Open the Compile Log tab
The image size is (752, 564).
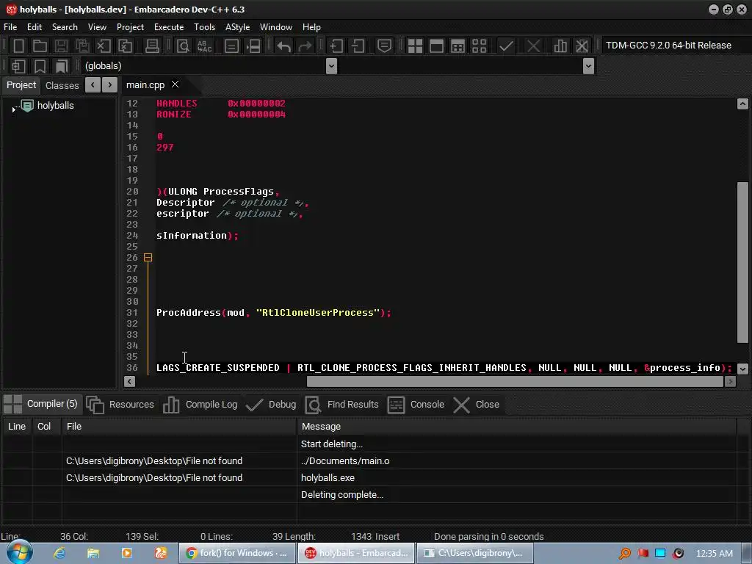point(200,405)
